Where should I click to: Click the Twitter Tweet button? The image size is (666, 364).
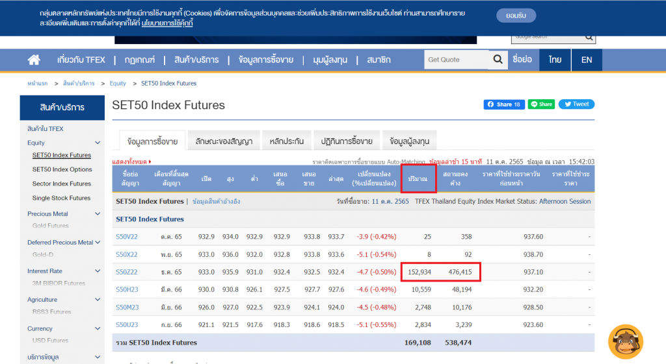click(x=576, y=104)
